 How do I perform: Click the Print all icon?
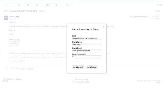click(x=156, y=11)
